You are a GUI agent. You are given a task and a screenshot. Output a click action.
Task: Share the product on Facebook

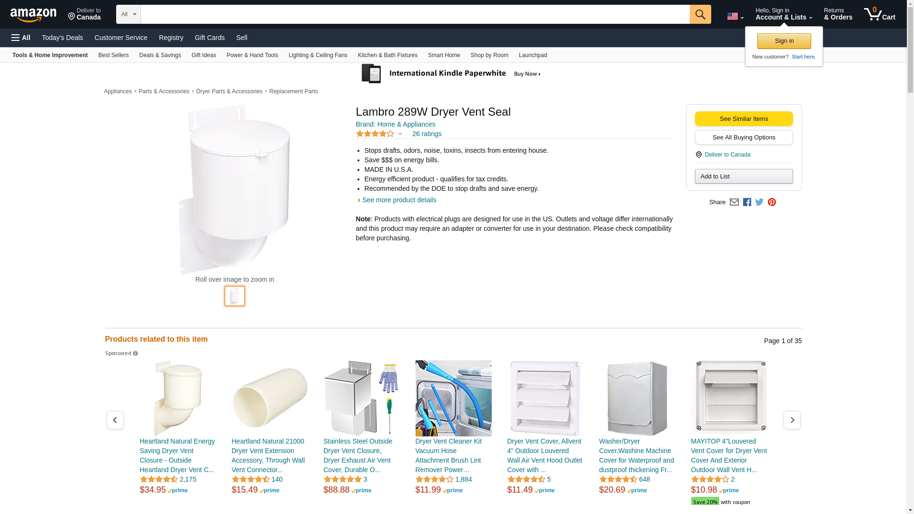(747, 202)
